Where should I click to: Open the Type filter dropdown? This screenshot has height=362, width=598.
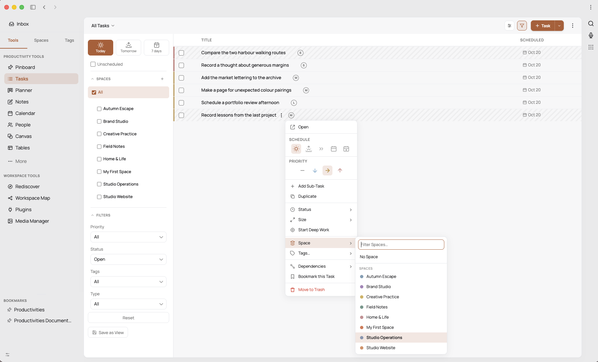(128, 304)
